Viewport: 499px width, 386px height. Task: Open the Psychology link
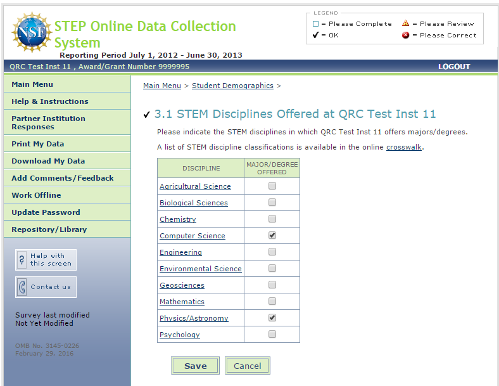point(179,335)
